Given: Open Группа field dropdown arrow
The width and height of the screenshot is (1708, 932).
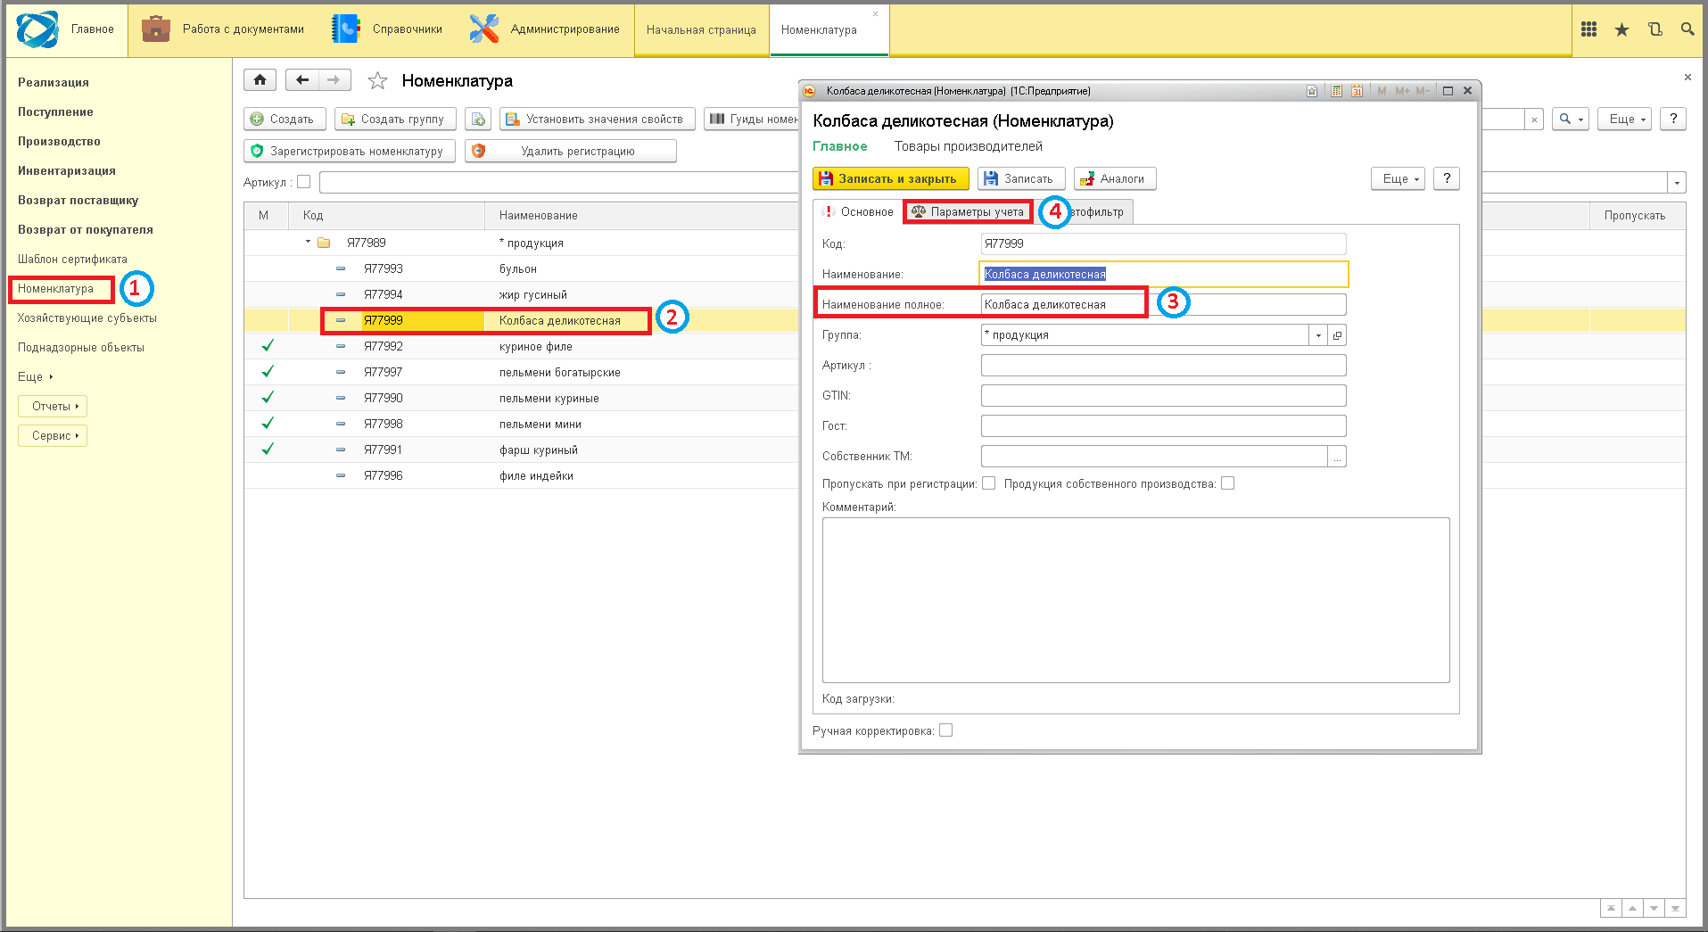Looking at the screenshot, I should 1318,335.
